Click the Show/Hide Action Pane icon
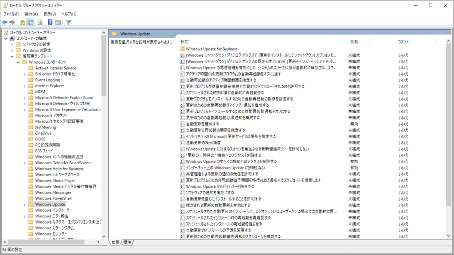454x255 pixels. [58, 22]
